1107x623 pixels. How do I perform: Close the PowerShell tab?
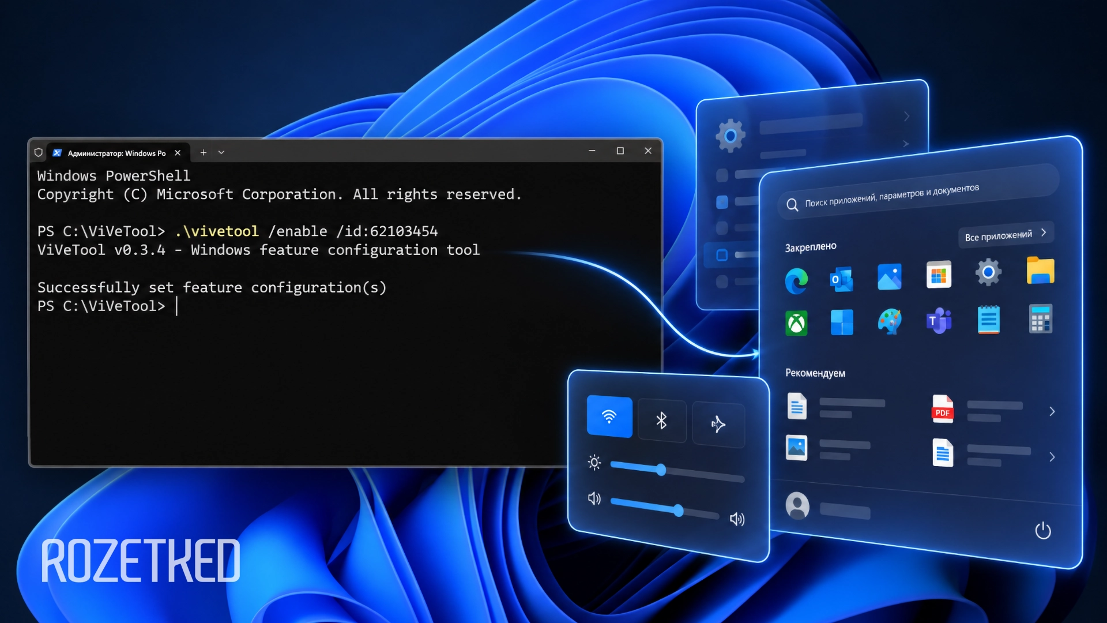click(178, 153)
